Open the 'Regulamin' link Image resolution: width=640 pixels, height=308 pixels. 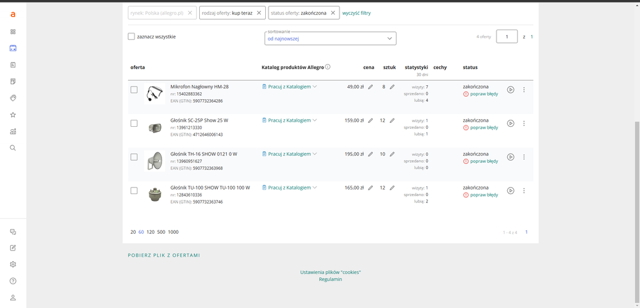point(331,279)
